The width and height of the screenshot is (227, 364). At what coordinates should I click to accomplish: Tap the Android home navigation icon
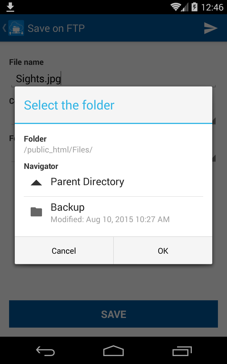(x=113, y=351)
